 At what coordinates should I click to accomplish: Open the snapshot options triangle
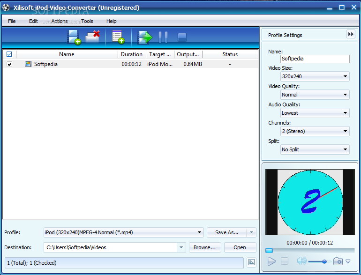point(348,261)
